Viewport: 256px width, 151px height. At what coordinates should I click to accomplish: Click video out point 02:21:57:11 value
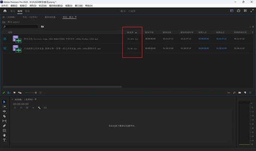pyautogui.click(x=221, y=39)
